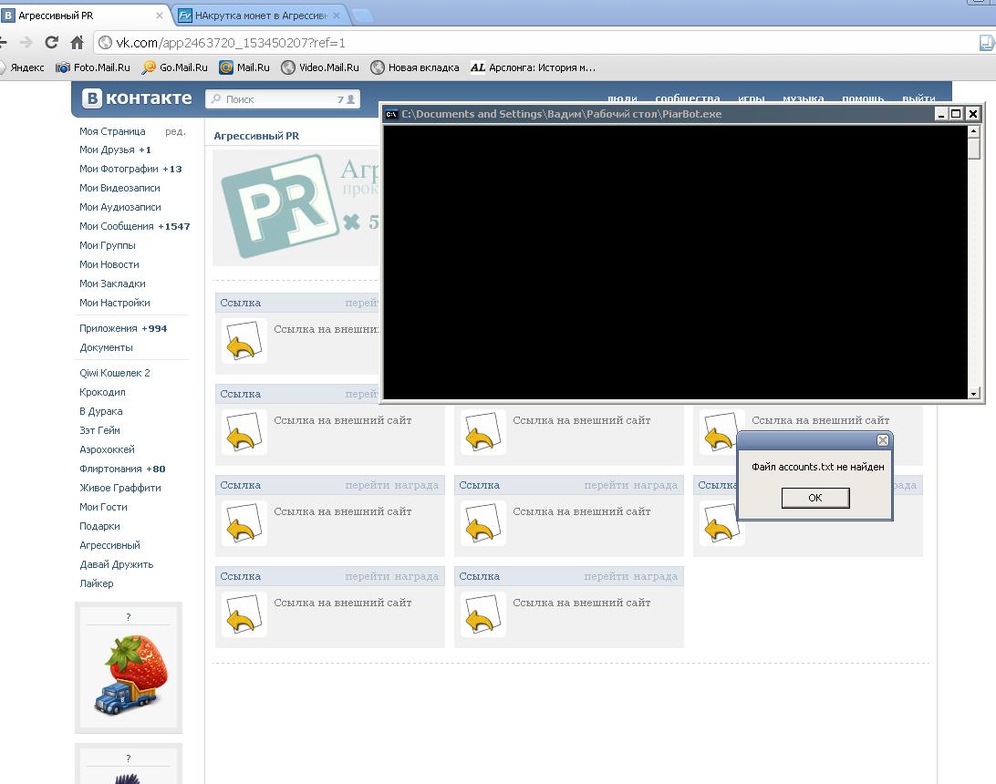Reload the page with the browser refresh icon
This screenshot has height=784, width=996.
[x=51, y=43]
